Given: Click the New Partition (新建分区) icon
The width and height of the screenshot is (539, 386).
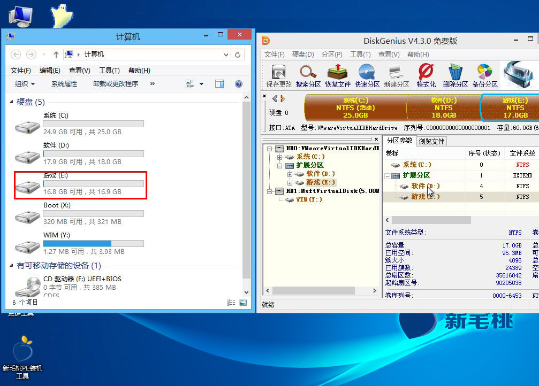Looking at the screenshot, I should click(x=396, y=75).
